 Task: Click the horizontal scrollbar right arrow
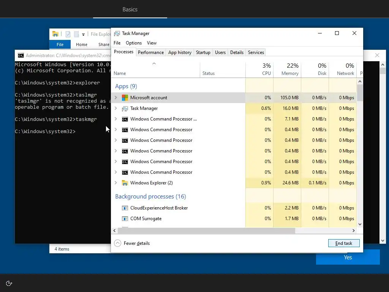(354, 231)
